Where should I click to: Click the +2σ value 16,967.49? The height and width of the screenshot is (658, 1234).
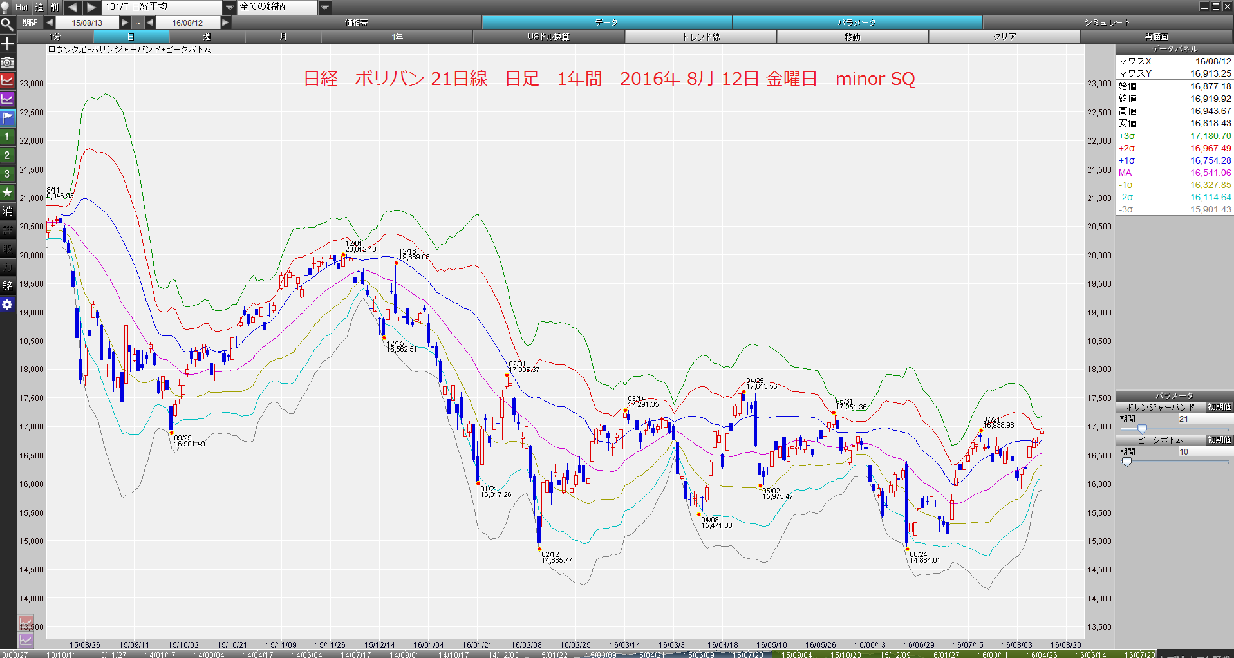1210,148
